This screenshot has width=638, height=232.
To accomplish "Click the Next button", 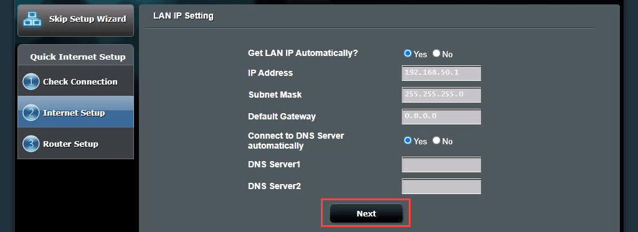I will [x=366, y=213].
